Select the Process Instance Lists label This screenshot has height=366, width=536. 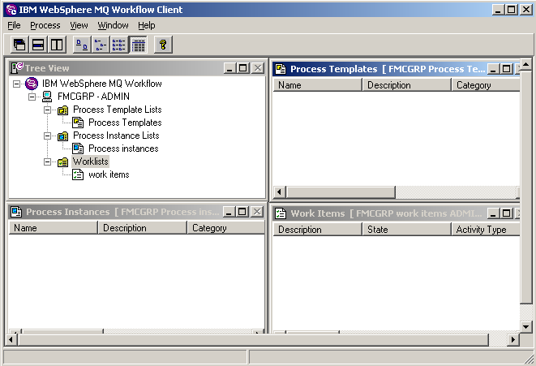click(x=116, y=136)
